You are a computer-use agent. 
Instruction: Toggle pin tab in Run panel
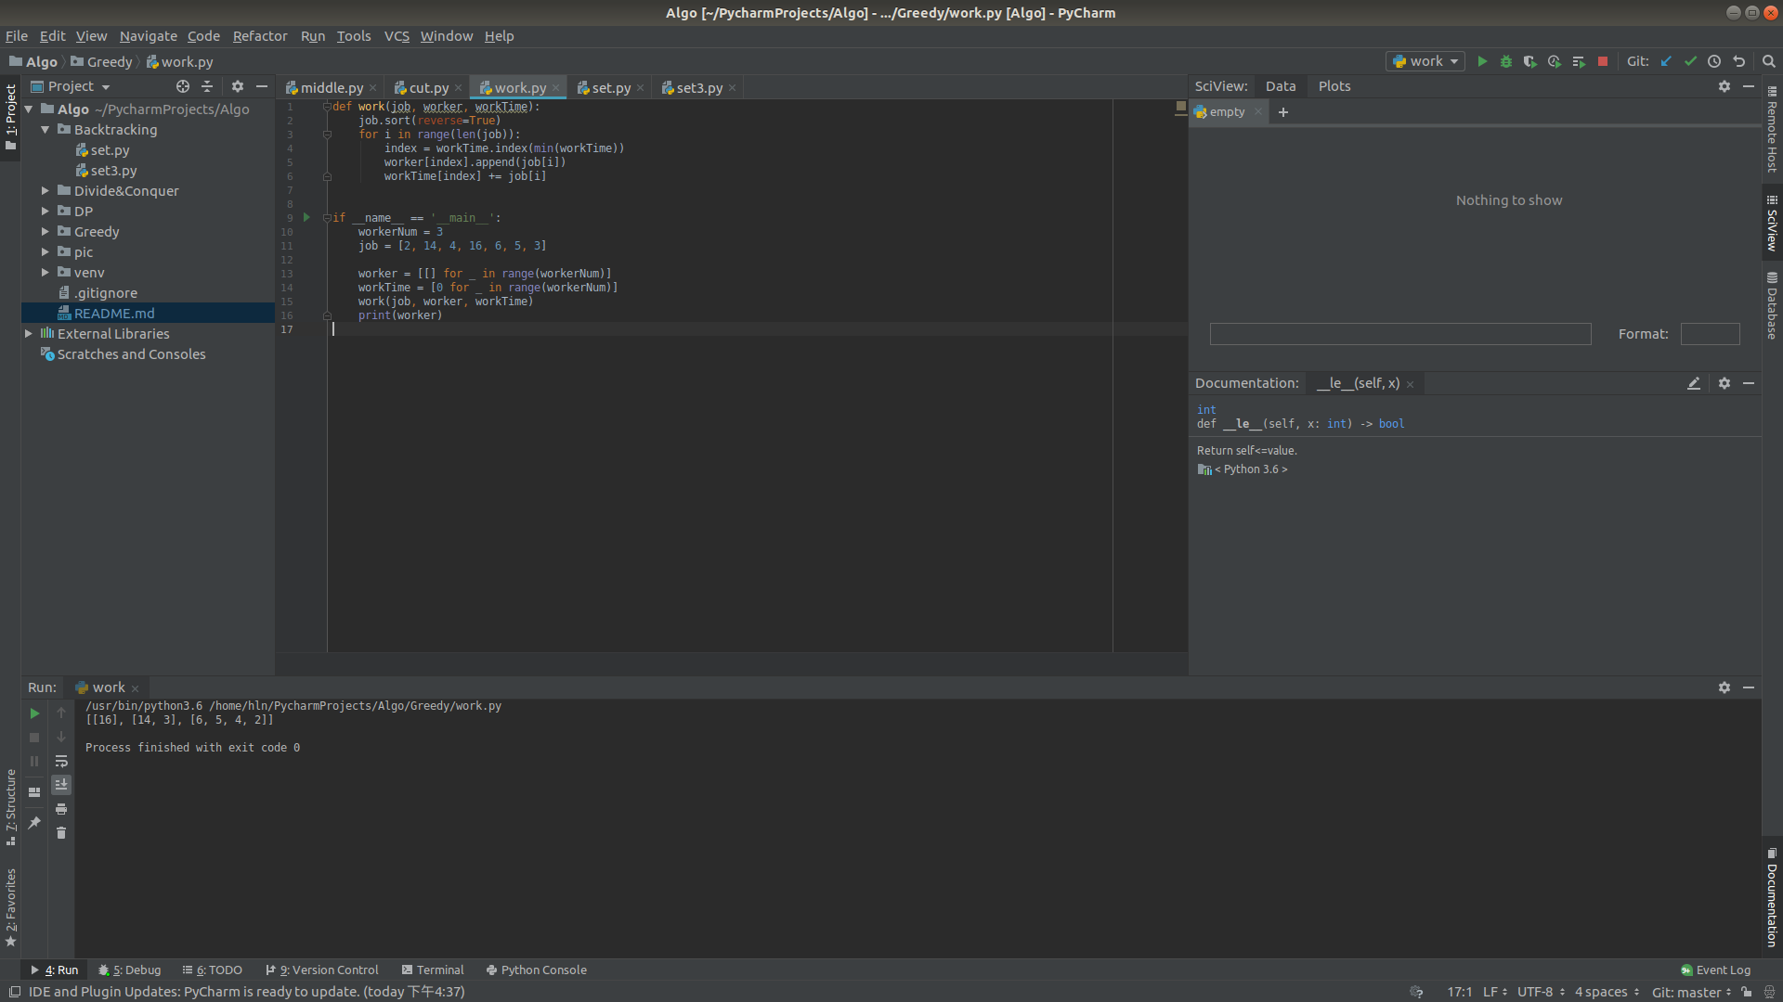[x=34, y=823]
